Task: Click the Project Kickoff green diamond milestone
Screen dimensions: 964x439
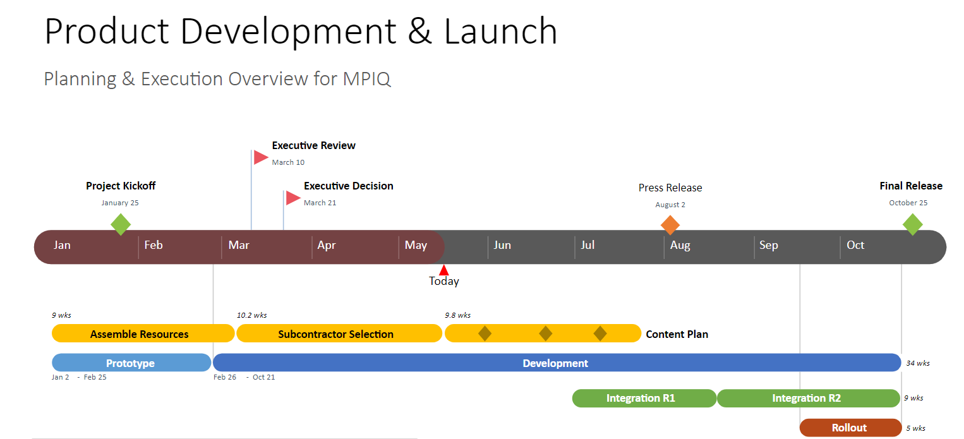Action: (121, 224)
